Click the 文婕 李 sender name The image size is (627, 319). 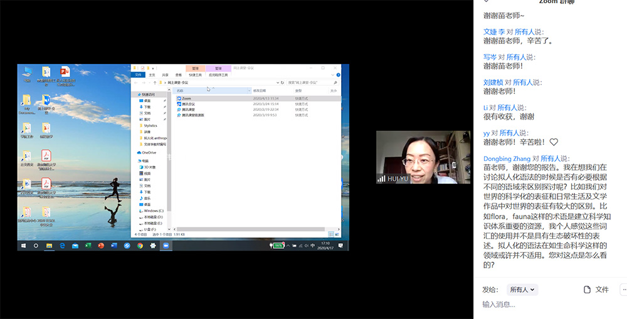click(493, 32)
